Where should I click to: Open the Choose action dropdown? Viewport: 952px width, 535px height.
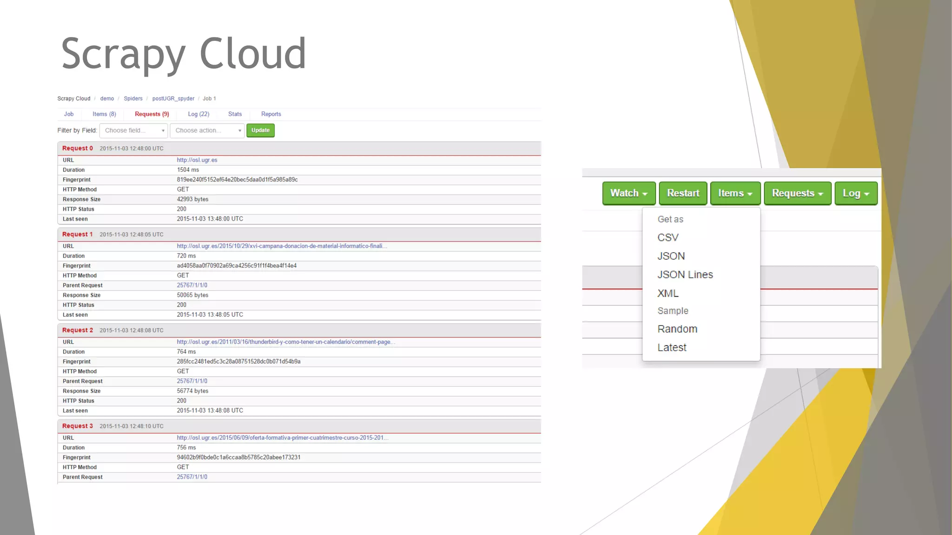pyautogui.click(x=207, y=130)
